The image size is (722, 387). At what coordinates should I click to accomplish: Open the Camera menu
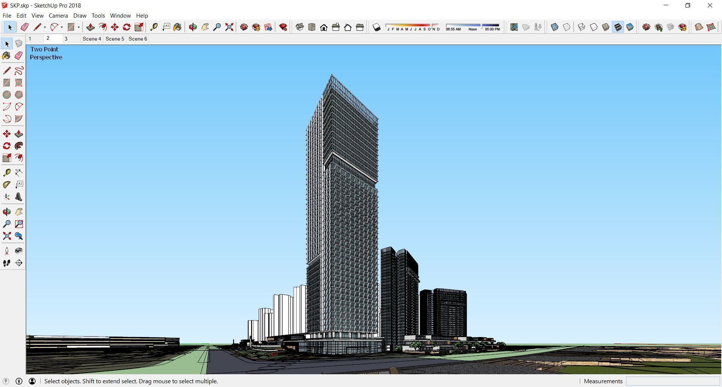tap(58, 15)
